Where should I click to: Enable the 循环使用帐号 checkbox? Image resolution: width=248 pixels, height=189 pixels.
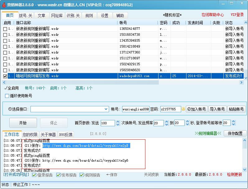point(7,96)
